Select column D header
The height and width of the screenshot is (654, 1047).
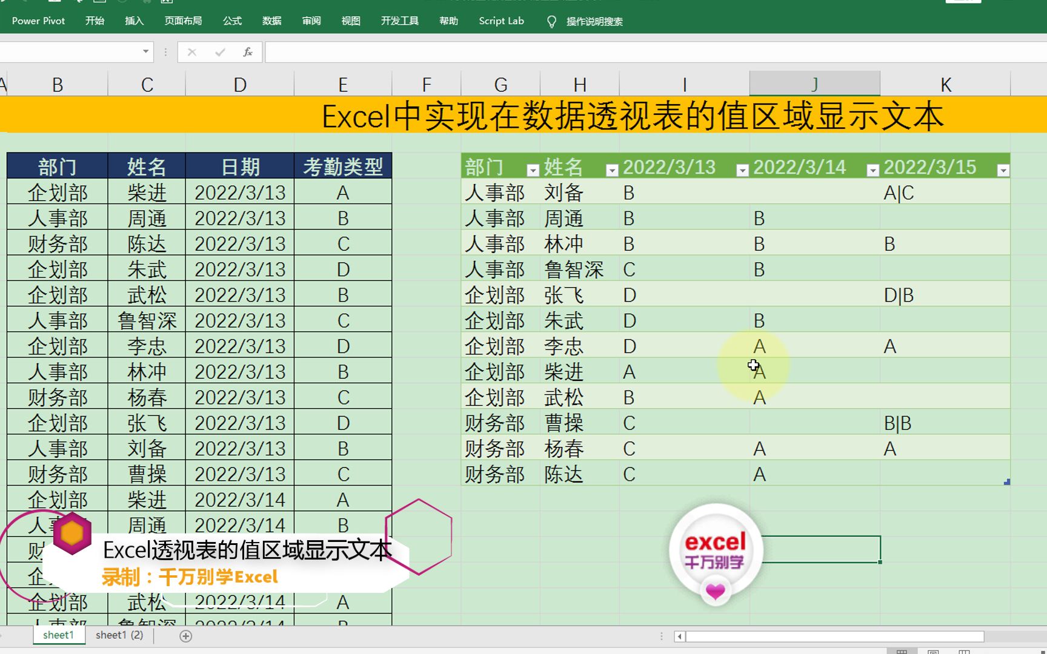(240, 84)
